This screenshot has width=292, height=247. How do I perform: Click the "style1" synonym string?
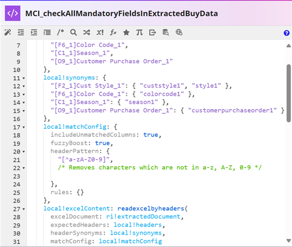tap(206, 86)
